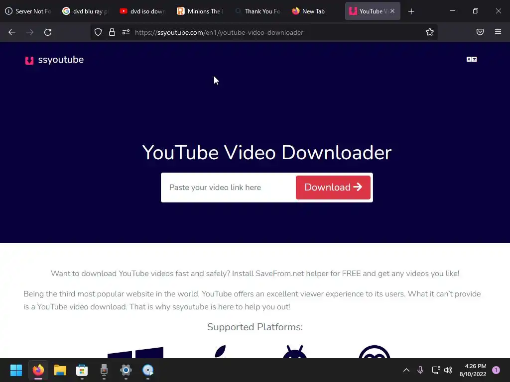Bookmark this page with star icon
This screenshot has height=382, width=510.
point(430,32)
